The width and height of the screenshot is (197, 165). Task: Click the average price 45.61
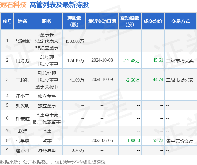tap(158, 60)
